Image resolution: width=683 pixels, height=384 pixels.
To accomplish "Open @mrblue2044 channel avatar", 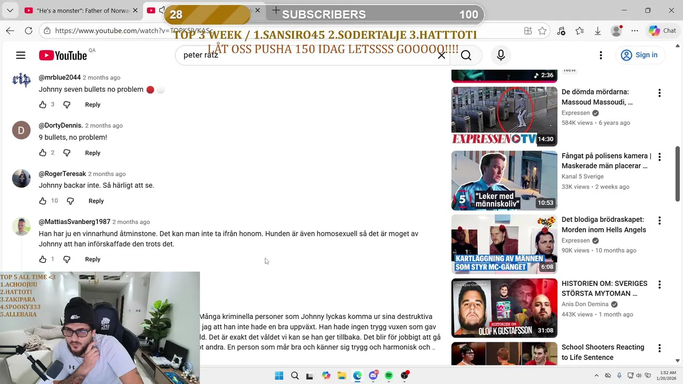I will click(x=21, y=80).
